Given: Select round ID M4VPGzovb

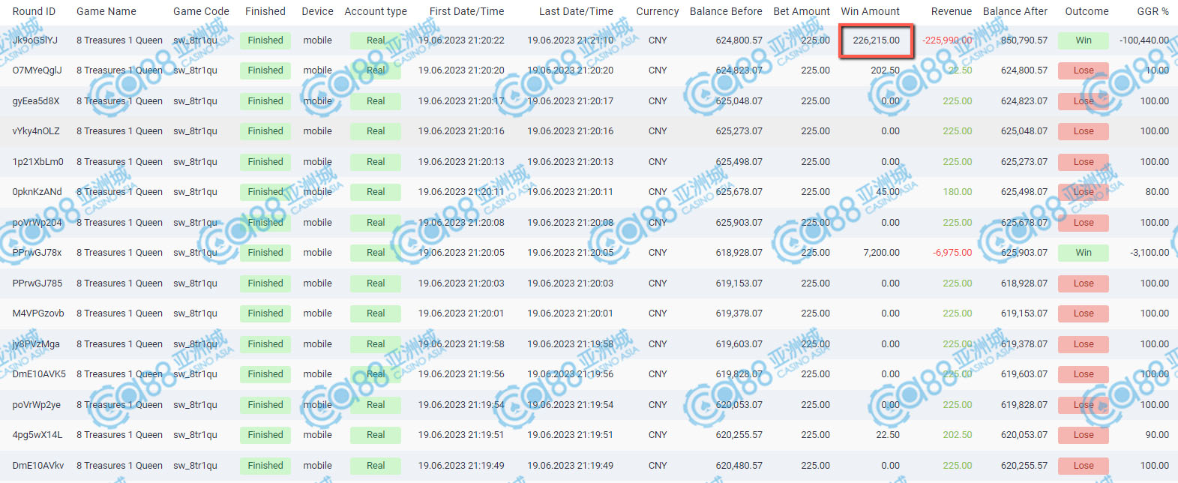Looking at the screenshot, I should (38, 313).
